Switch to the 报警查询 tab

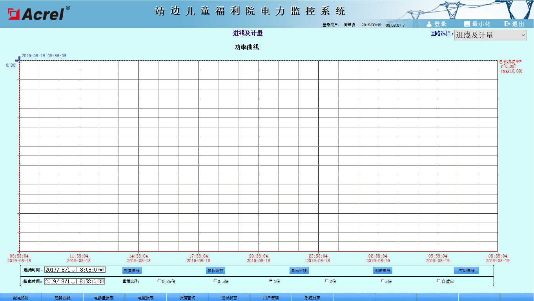(x=188, y=297)
